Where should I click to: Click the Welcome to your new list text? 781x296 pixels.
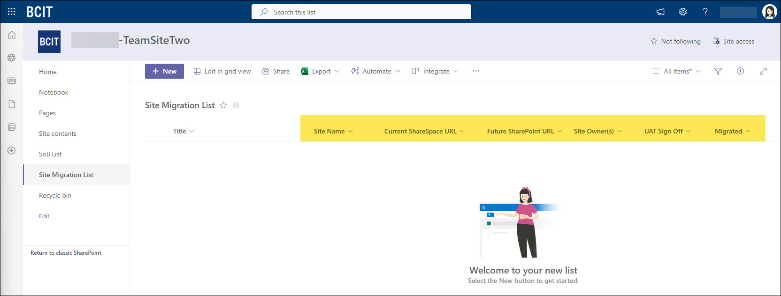[x=523, y=270]
